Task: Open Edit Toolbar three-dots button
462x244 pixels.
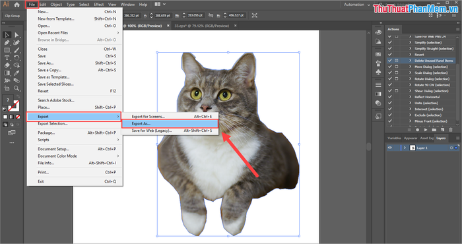Action: point(12,142)
